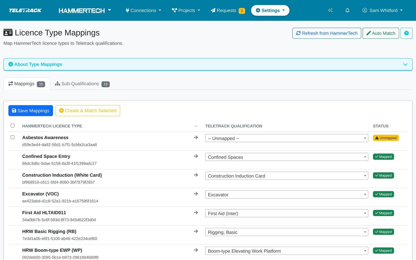Click the arrow icon in Asbestos Awareness row
This screenshot has width=416, height=260.
tap(196, 137)
